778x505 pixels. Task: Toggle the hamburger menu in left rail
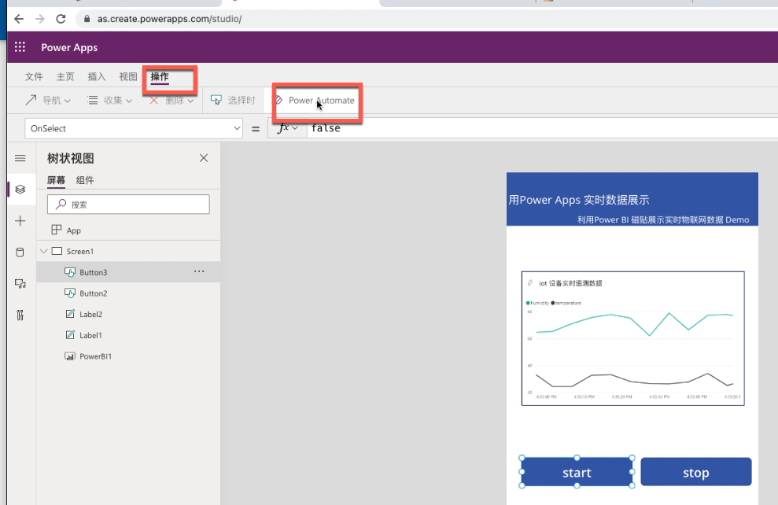(20, 158)
